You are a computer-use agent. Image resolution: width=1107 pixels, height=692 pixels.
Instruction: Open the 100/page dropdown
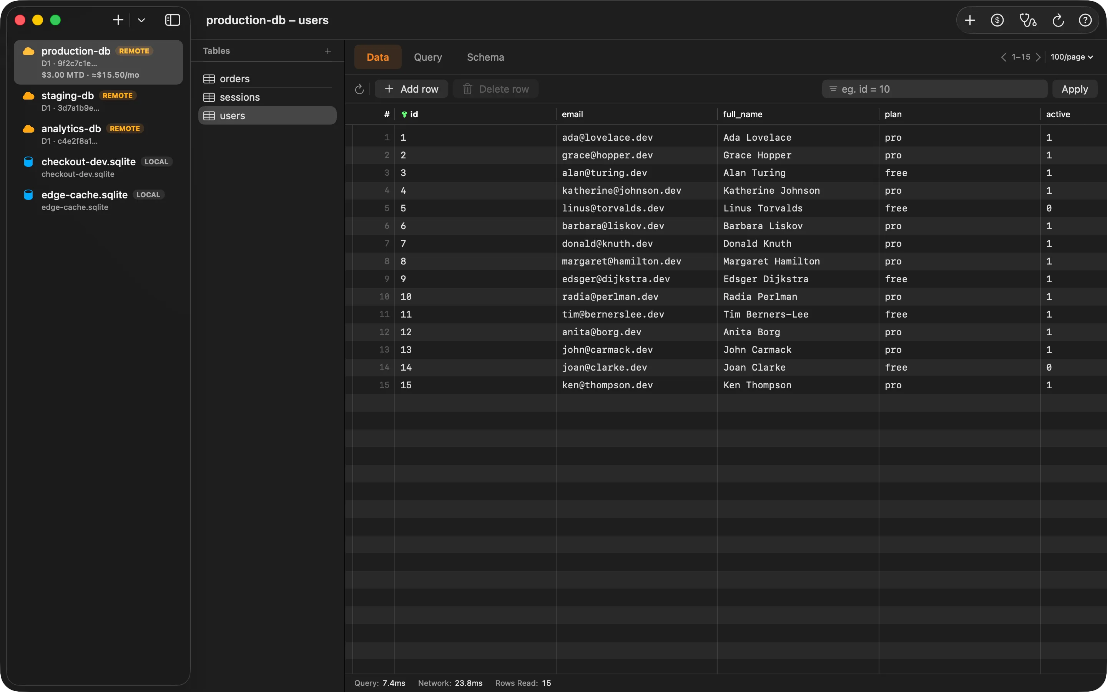point(1072,57)
